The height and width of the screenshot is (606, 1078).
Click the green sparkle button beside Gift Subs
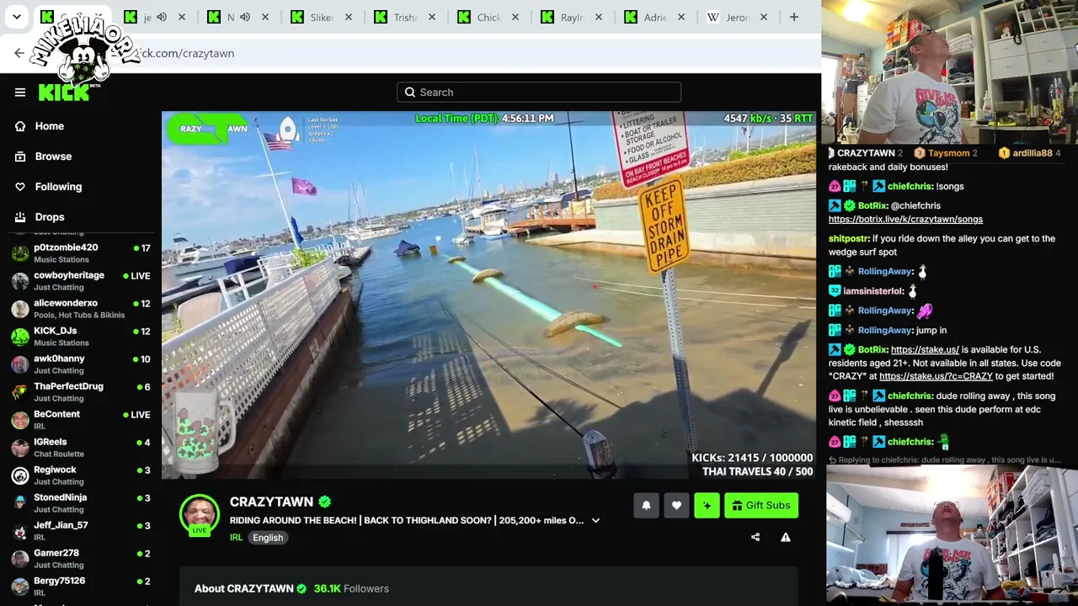point(707,505)
